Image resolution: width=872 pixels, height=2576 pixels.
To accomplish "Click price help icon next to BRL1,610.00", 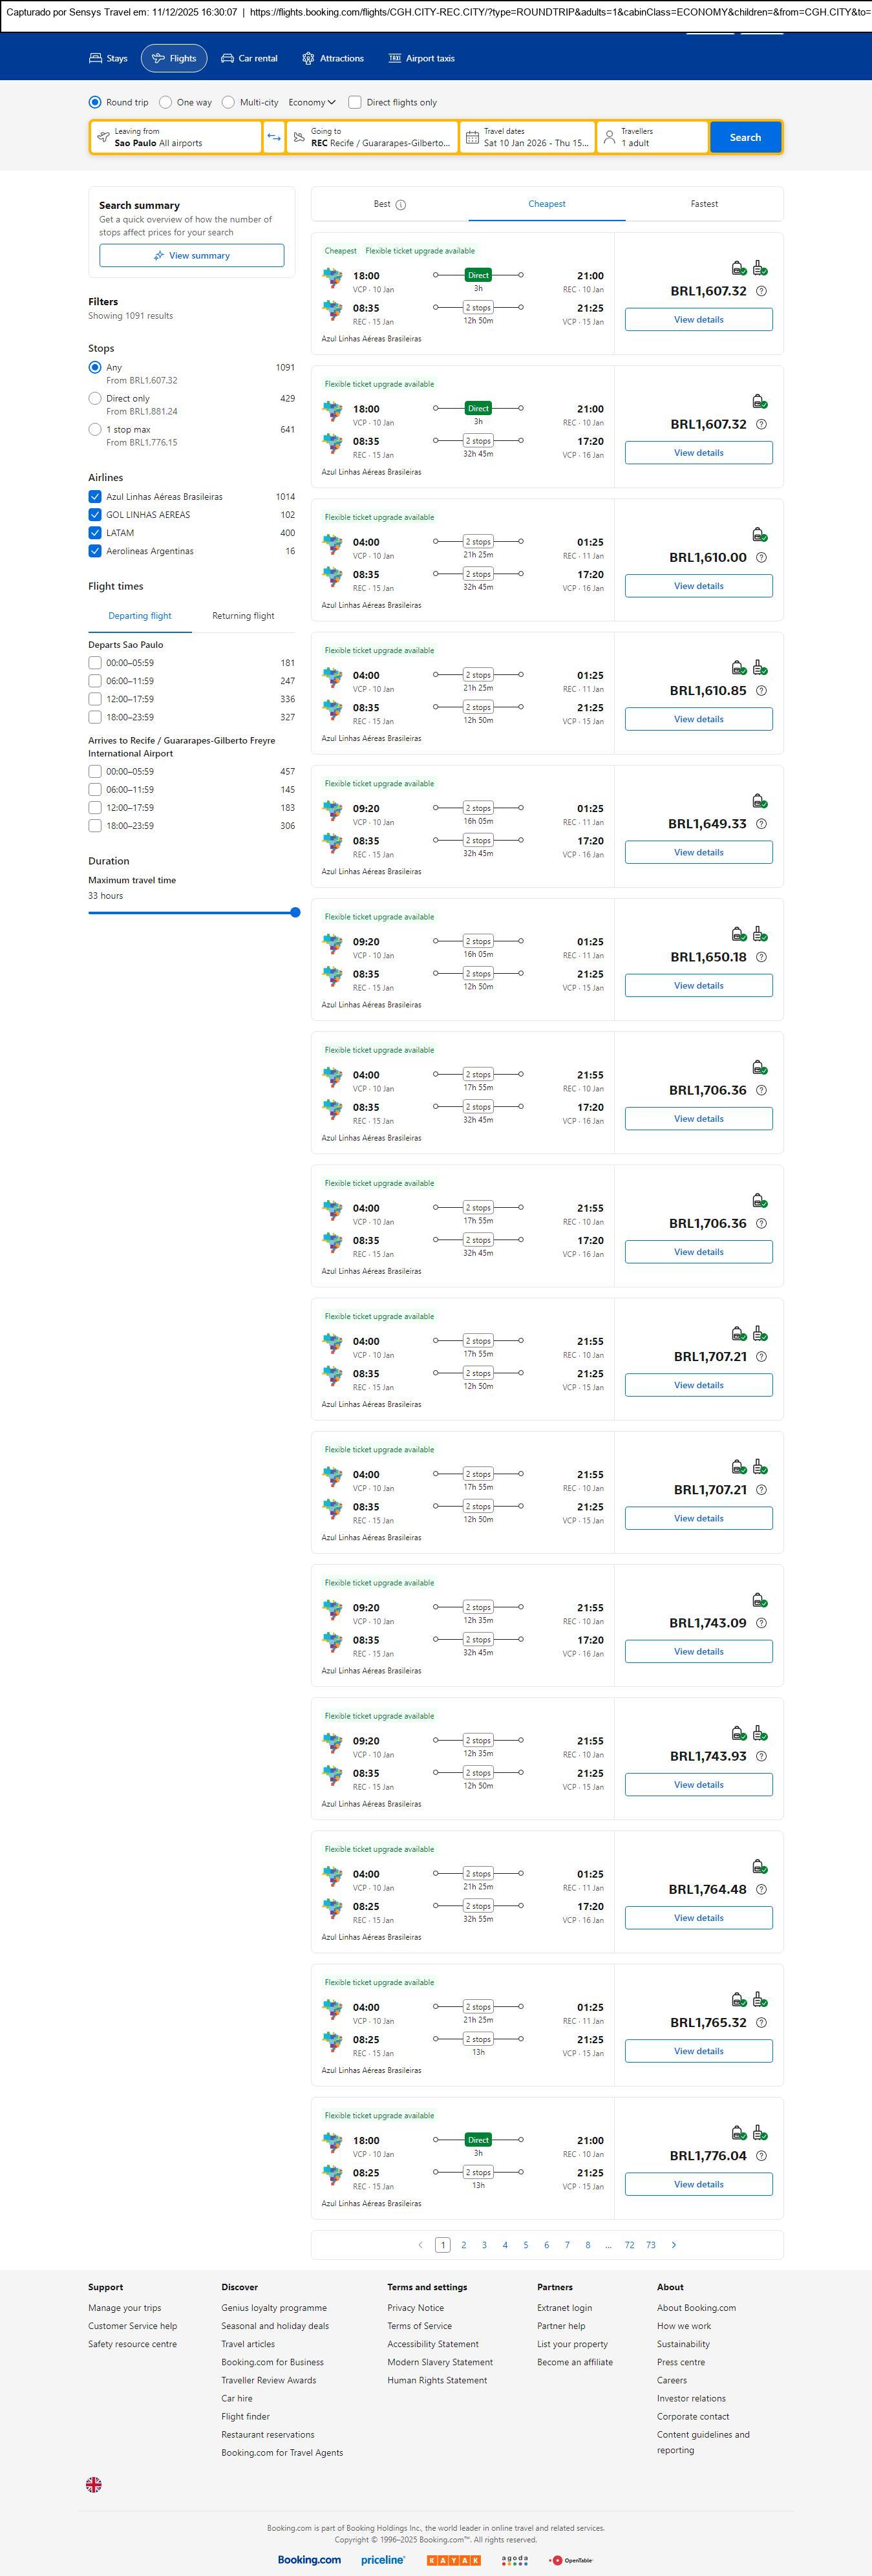I will point(761,558).
